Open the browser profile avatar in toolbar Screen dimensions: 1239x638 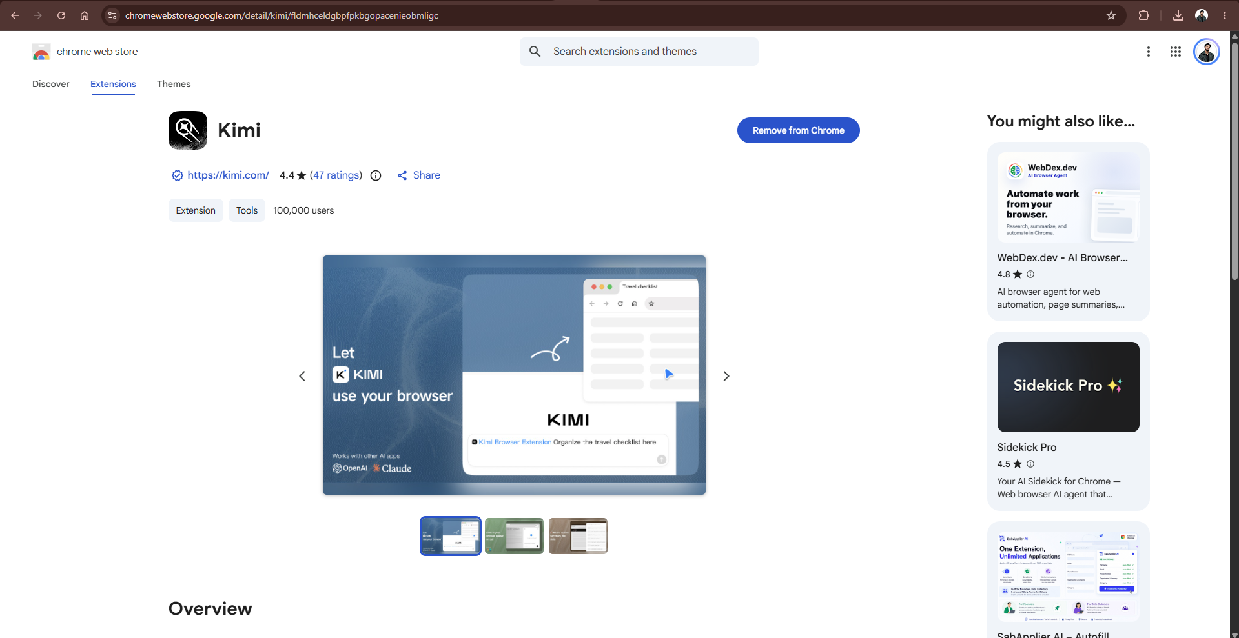tap(1202, 15)
